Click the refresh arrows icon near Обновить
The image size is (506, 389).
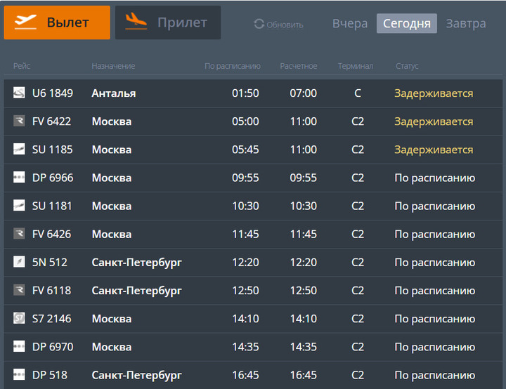click(x=259, y=24)
